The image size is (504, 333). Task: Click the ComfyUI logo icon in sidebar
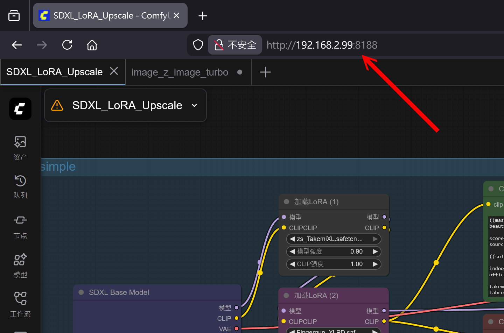20,109
